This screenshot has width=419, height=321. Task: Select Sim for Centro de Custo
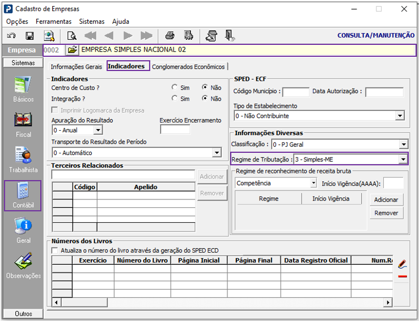(x=175, y=87)
